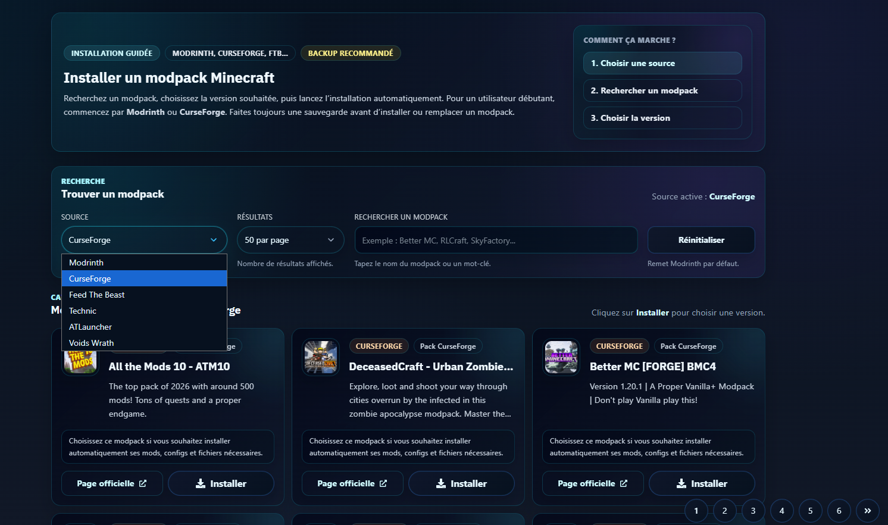Click the Better MC modpack thumbnail
Viewport: 888px width, 525px height.
click(561, 357)
